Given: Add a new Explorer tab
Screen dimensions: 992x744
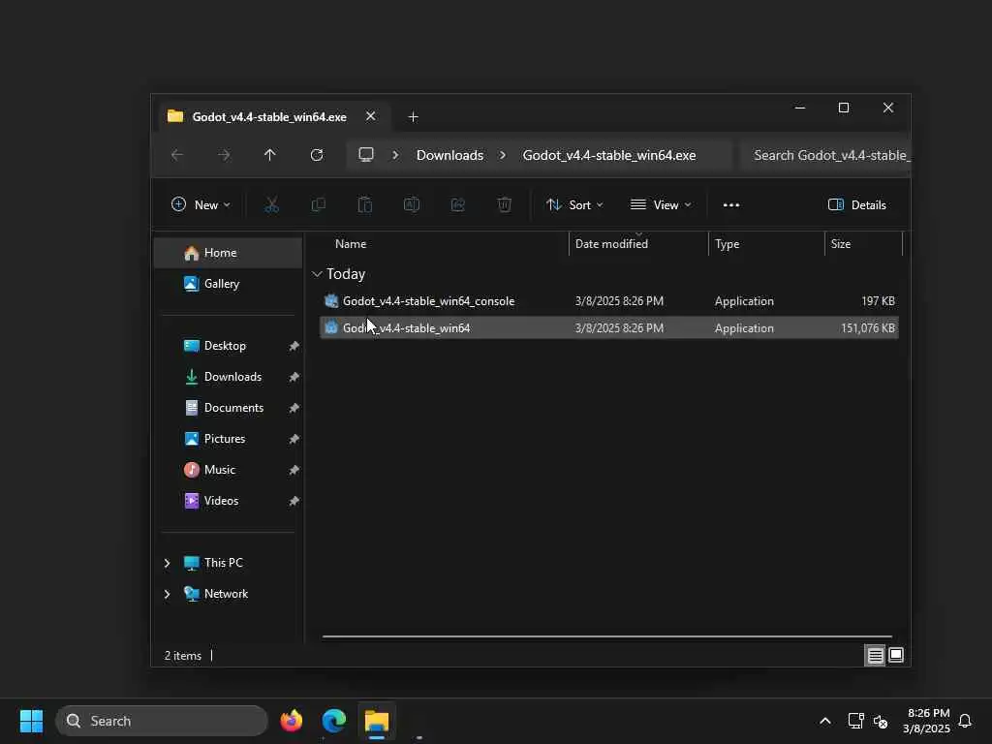Looking at the screenshot, I should point(413,117).
